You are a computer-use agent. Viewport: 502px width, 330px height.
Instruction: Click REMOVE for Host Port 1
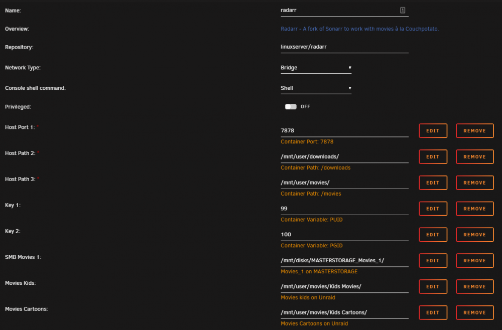(475, 131)
